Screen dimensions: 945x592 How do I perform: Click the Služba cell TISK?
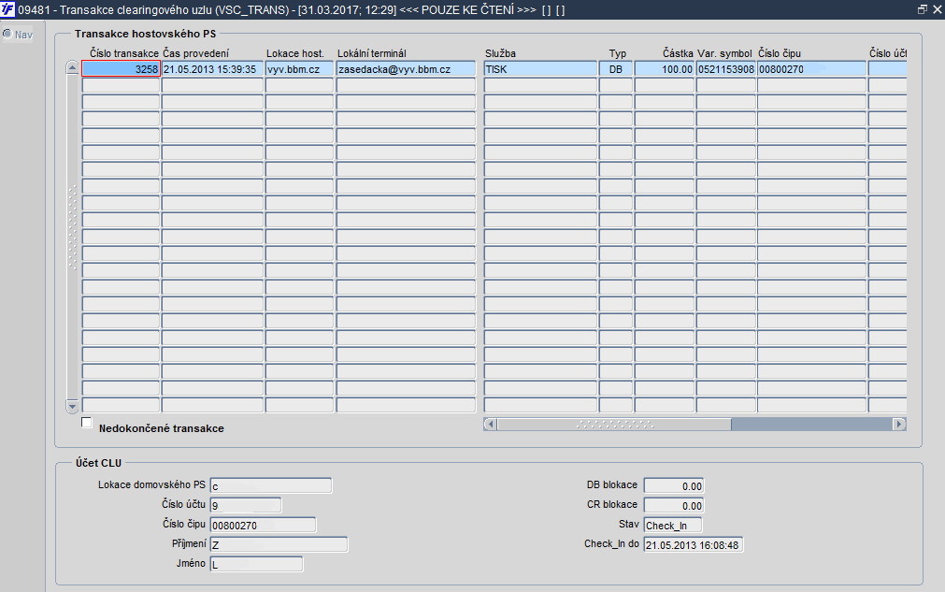[x=540, y=68]
